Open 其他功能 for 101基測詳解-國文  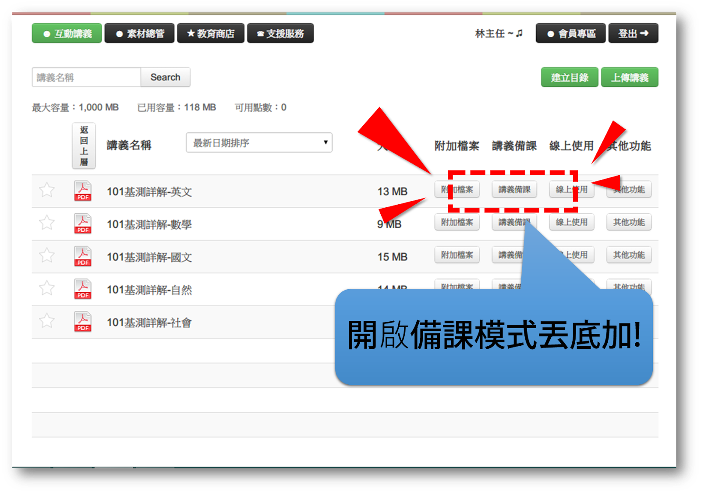(629, 255)
